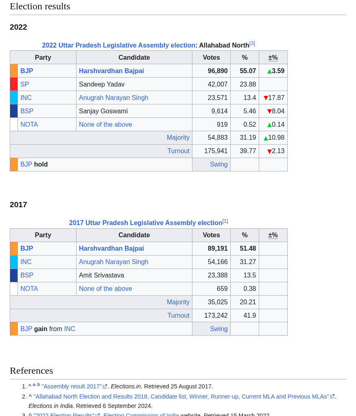This screenshot has height=416, width=356.
Task: Click the Swing link in 2022 table
Action: click(218, 165)
